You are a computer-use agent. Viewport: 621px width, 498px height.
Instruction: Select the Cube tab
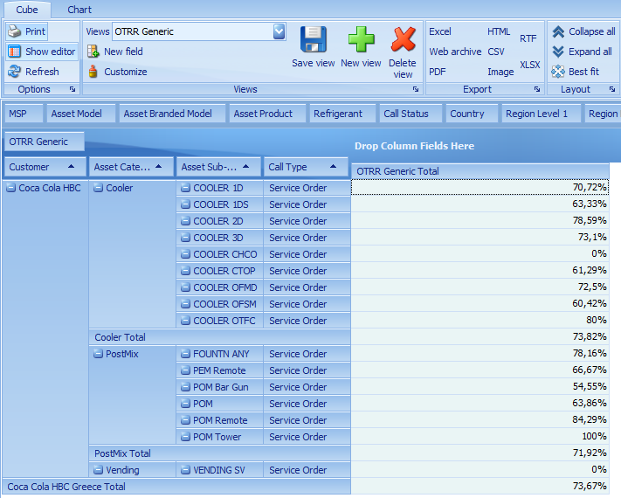point(27,10)
